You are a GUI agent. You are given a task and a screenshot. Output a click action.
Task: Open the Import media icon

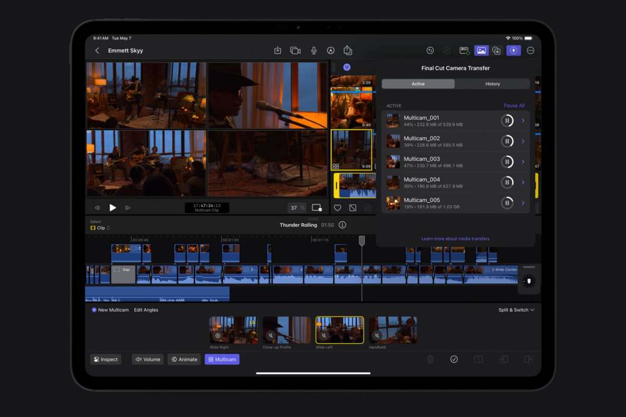277,51
